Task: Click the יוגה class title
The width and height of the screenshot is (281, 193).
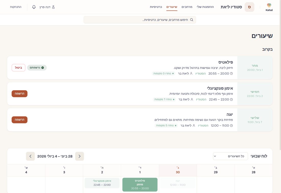Action: click(x=230, y=114)
